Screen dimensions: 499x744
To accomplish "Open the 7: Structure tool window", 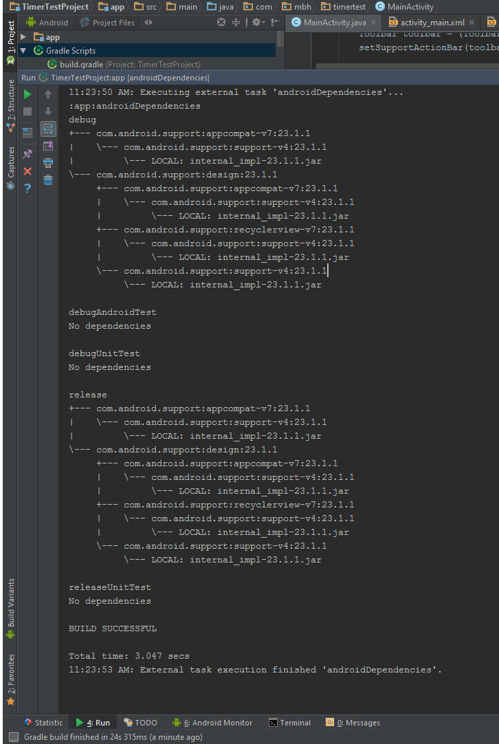I will coord(10,106).
